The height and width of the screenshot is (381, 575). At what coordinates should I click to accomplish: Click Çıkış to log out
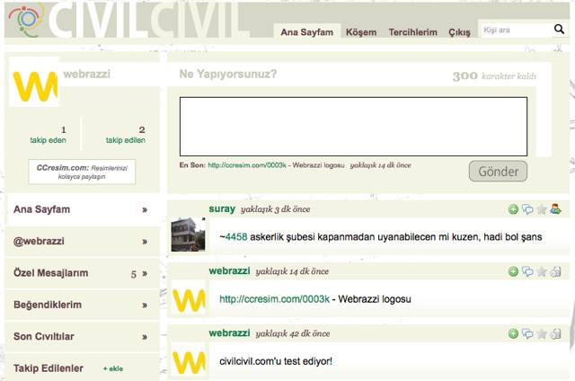[459, 32]
